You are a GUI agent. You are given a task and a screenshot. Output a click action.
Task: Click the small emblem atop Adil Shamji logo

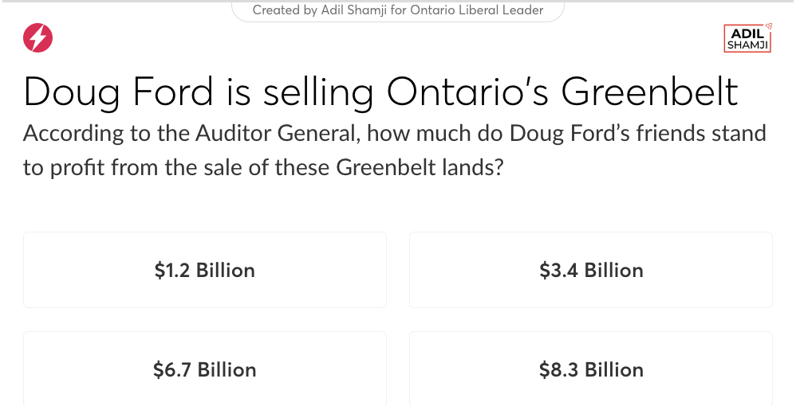pos(769,26)
